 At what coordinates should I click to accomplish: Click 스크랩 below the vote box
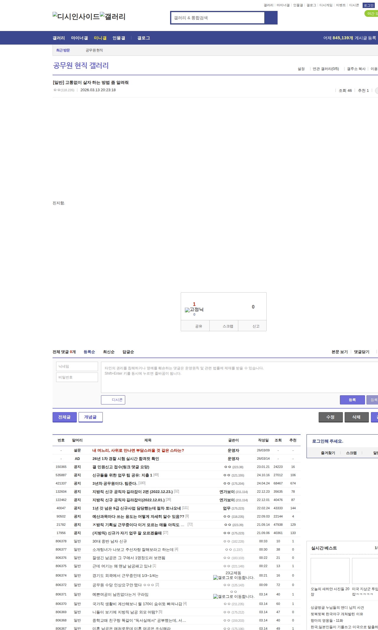pos(228,326)
